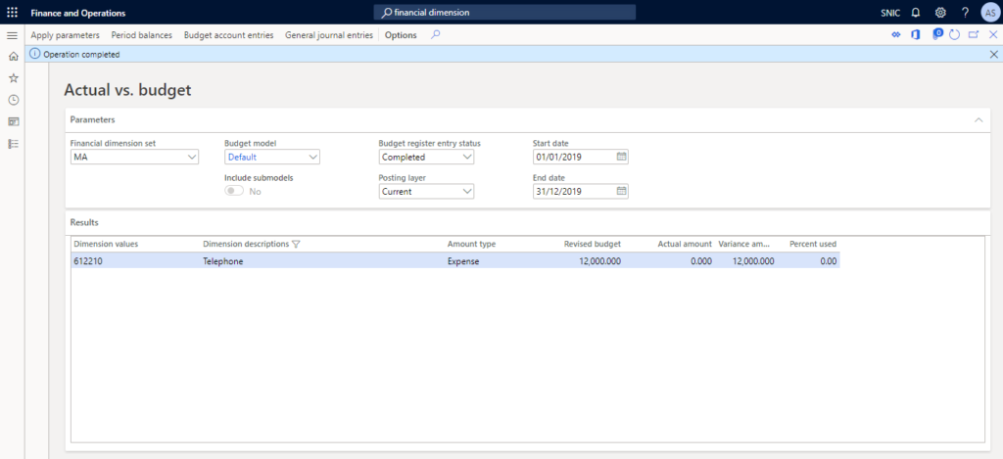Open Period balances from action bar

(141, 35)
